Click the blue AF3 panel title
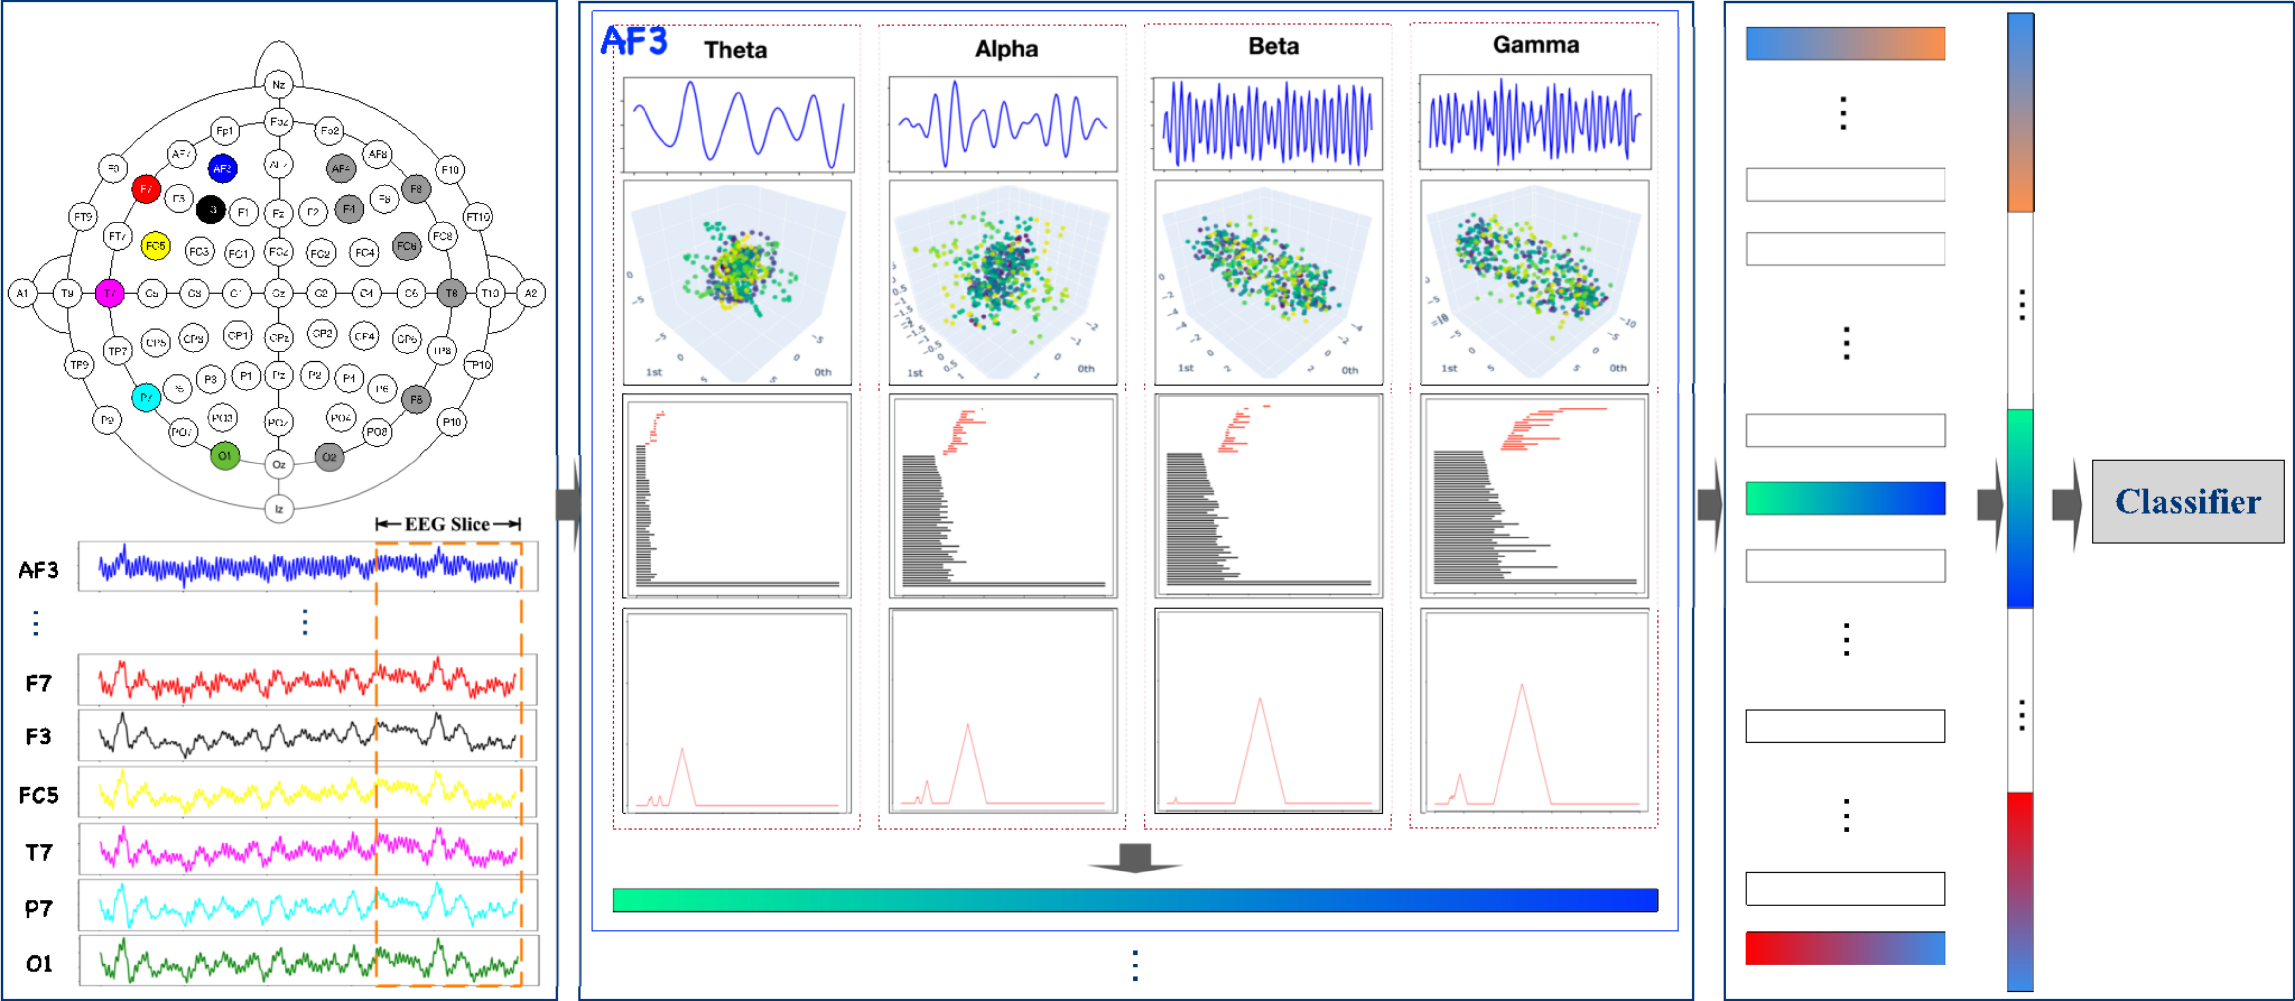This screenshot has height=1001, width=2295. (x=633, y=41)
